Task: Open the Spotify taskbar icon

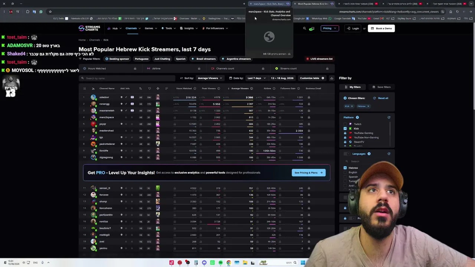Action: pos(220,263)
